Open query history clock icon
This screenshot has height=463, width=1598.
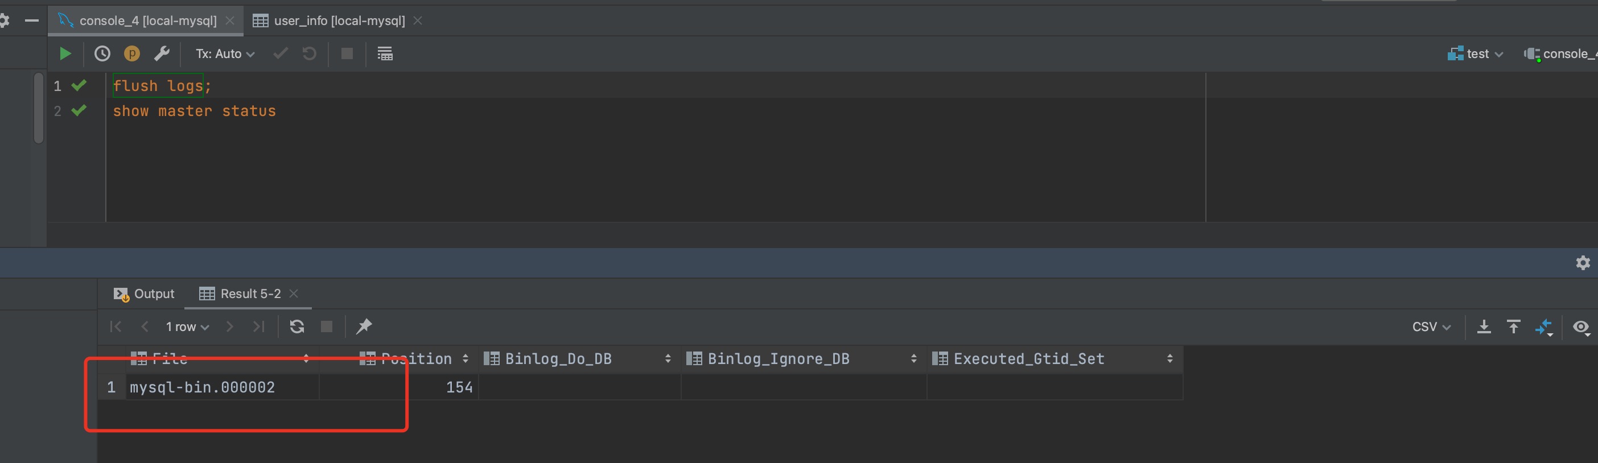coord(102,54)
